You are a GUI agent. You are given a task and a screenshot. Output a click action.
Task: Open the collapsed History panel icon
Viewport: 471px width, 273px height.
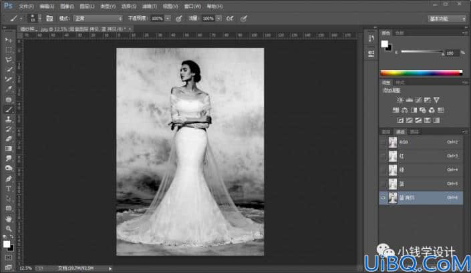pyautogui.click(x=371, y=39)
